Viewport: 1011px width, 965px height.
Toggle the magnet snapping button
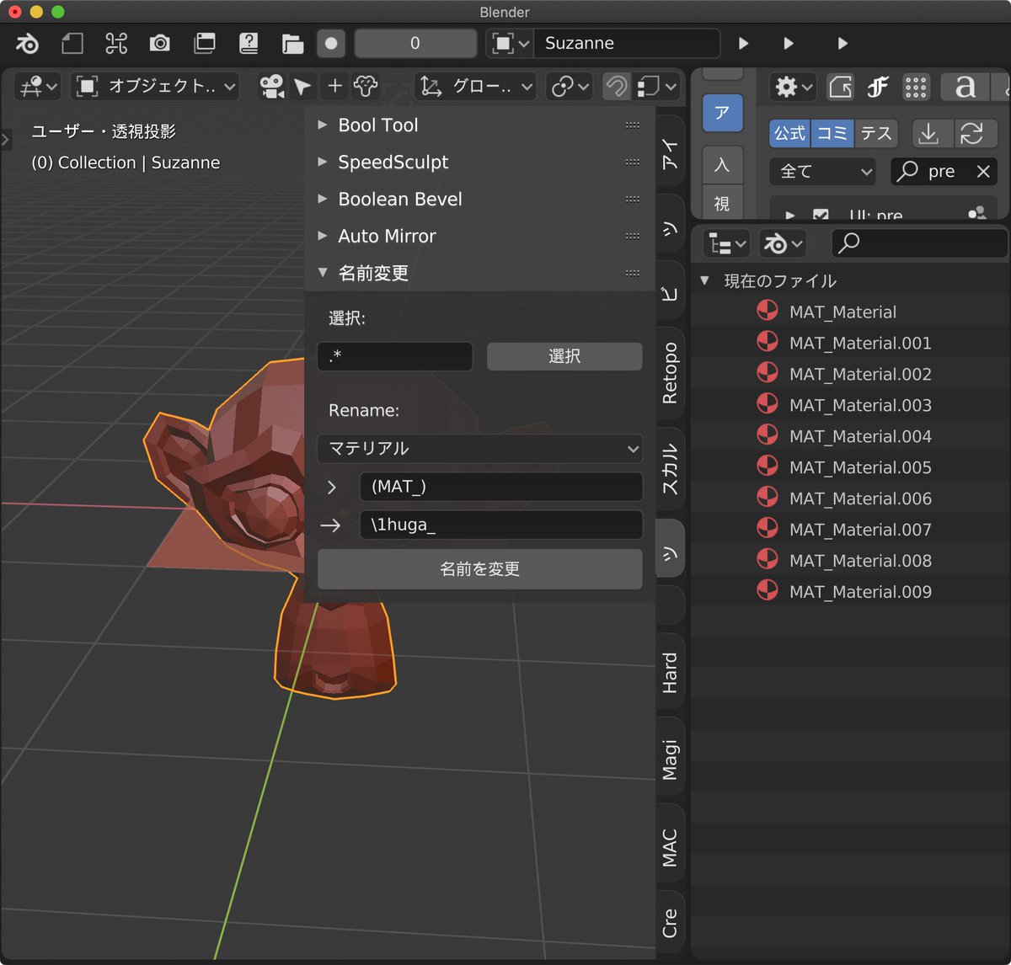click(617, 86)
